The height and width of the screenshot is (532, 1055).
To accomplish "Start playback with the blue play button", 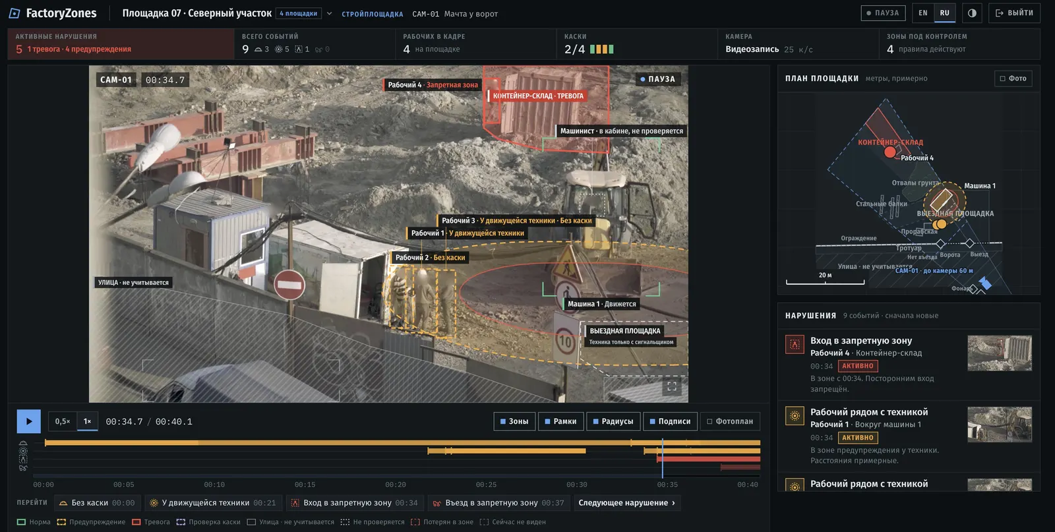I will [28, 421].
